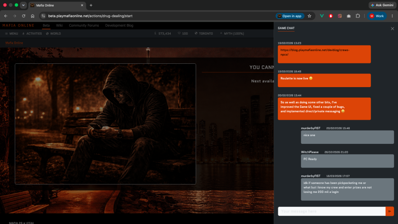
Task: Go forward to next page
Action: 15,16
